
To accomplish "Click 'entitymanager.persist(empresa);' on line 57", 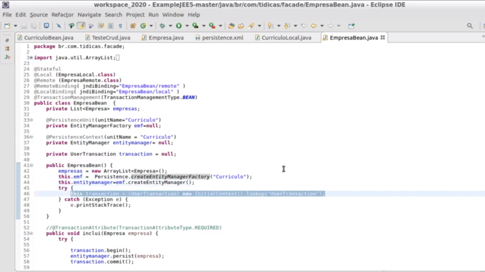I will 117,256.
